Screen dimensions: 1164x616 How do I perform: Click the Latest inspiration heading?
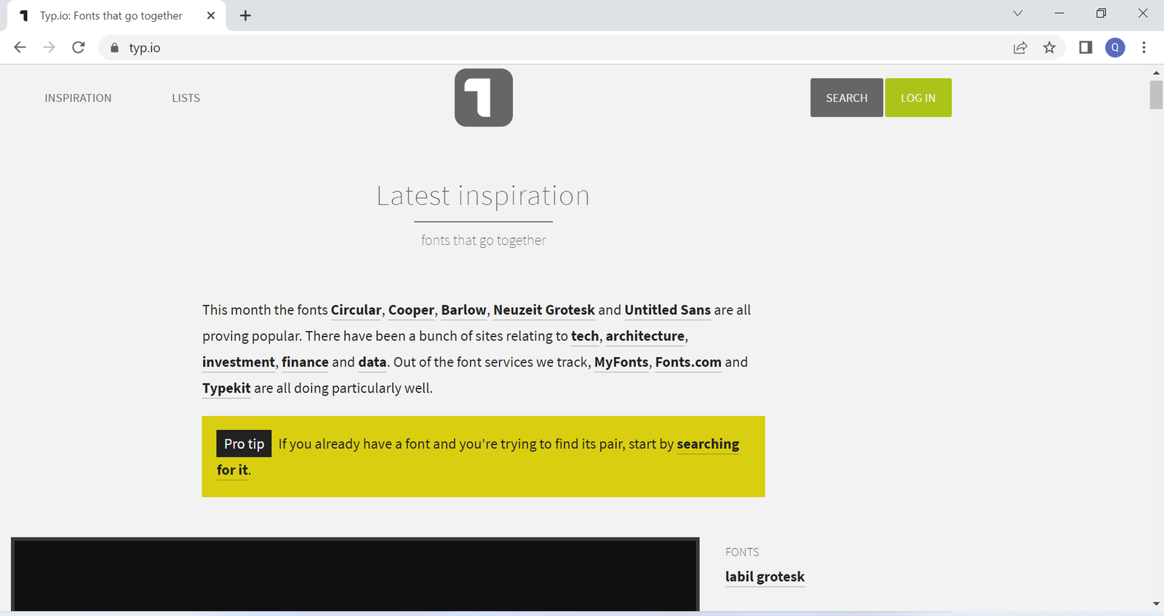click(x=483, y=196)
